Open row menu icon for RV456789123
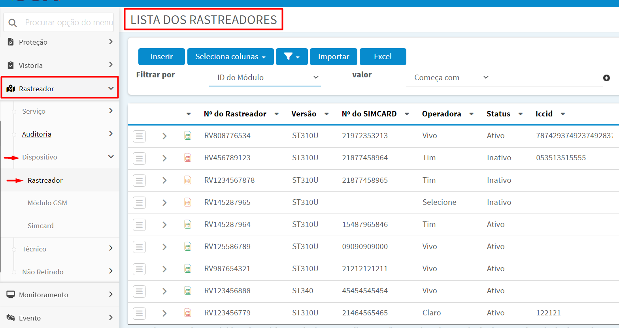619x328 pixels. click(139, 158)
